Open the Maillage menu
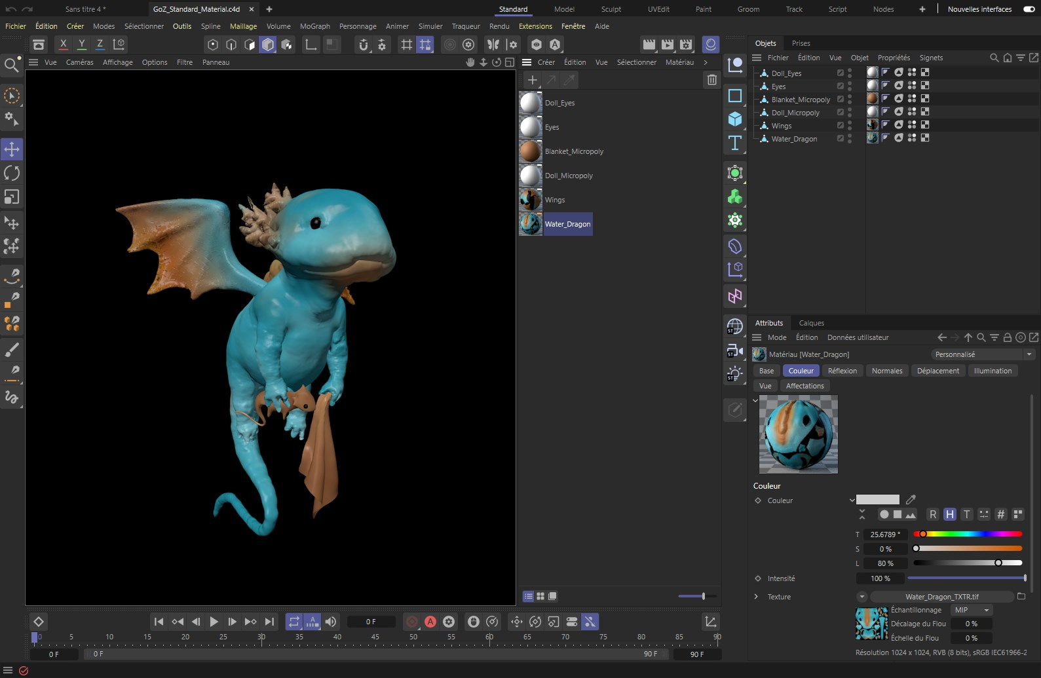Screen dimensions: 1041x678 pyautogui.click(x=243, y=26)
